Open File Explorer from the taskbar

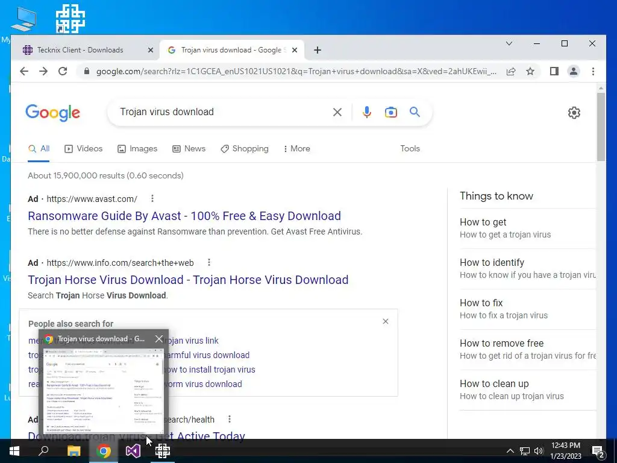coord(74,451)
